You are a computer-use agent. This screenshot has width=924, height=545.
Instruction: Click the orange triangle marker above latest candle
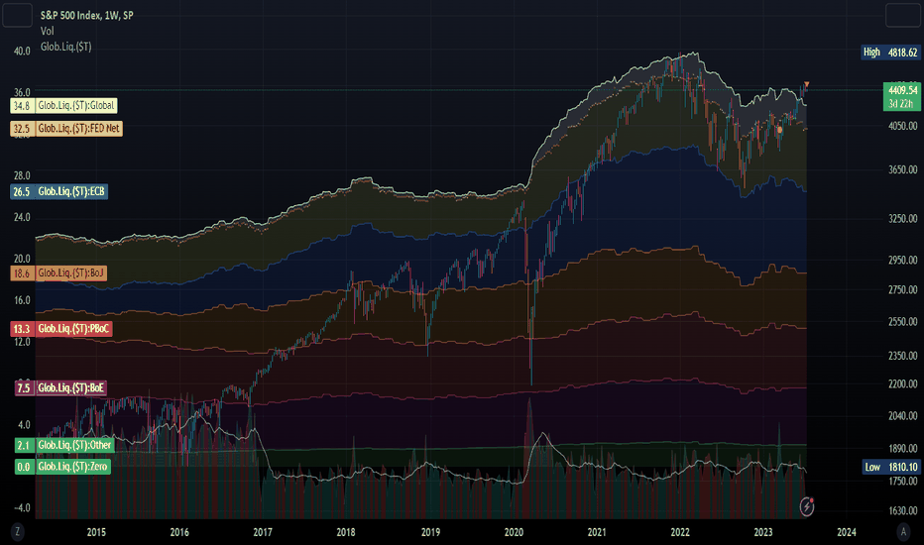point(806,85)
